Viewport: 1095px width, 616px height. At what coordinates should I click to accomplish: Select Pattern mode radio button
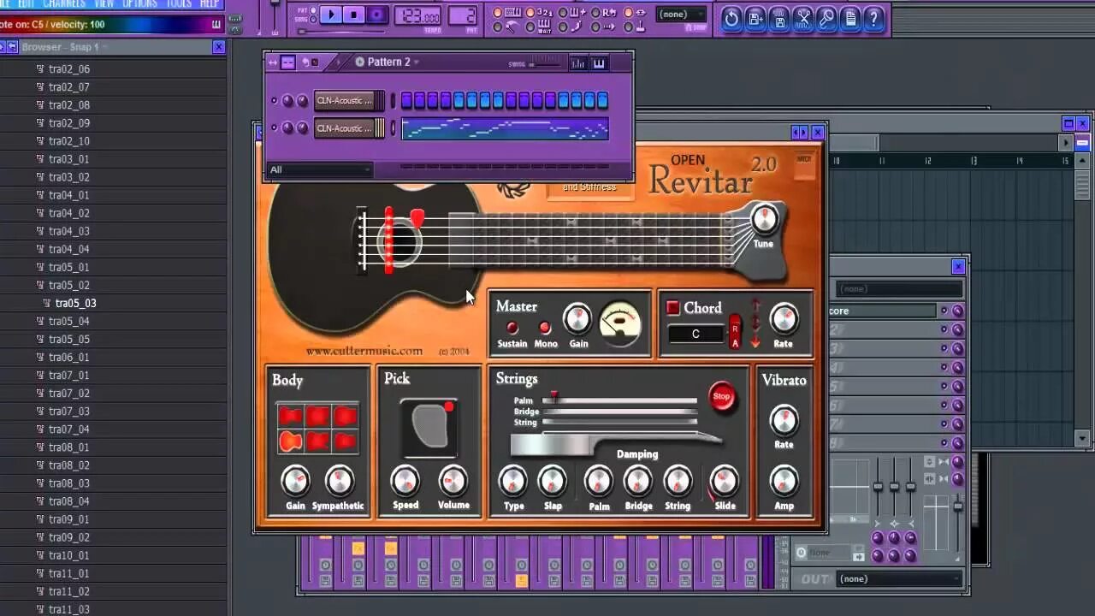point(313,9)
